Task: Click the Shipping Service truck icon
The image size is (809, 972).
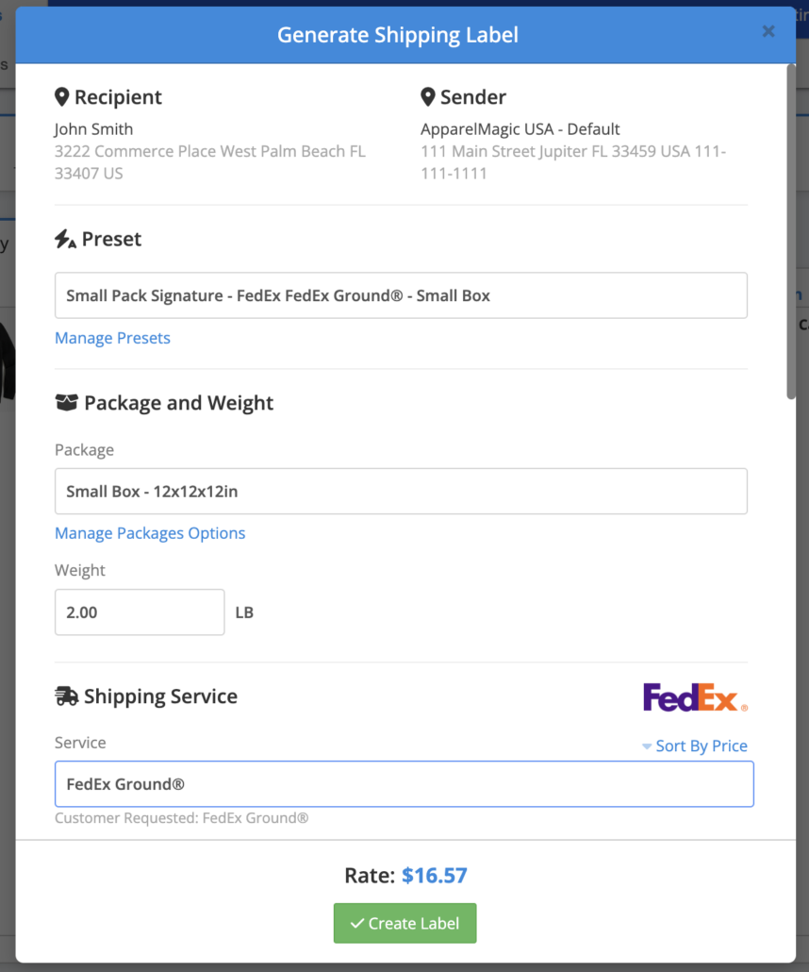Action: pos(66,696)
